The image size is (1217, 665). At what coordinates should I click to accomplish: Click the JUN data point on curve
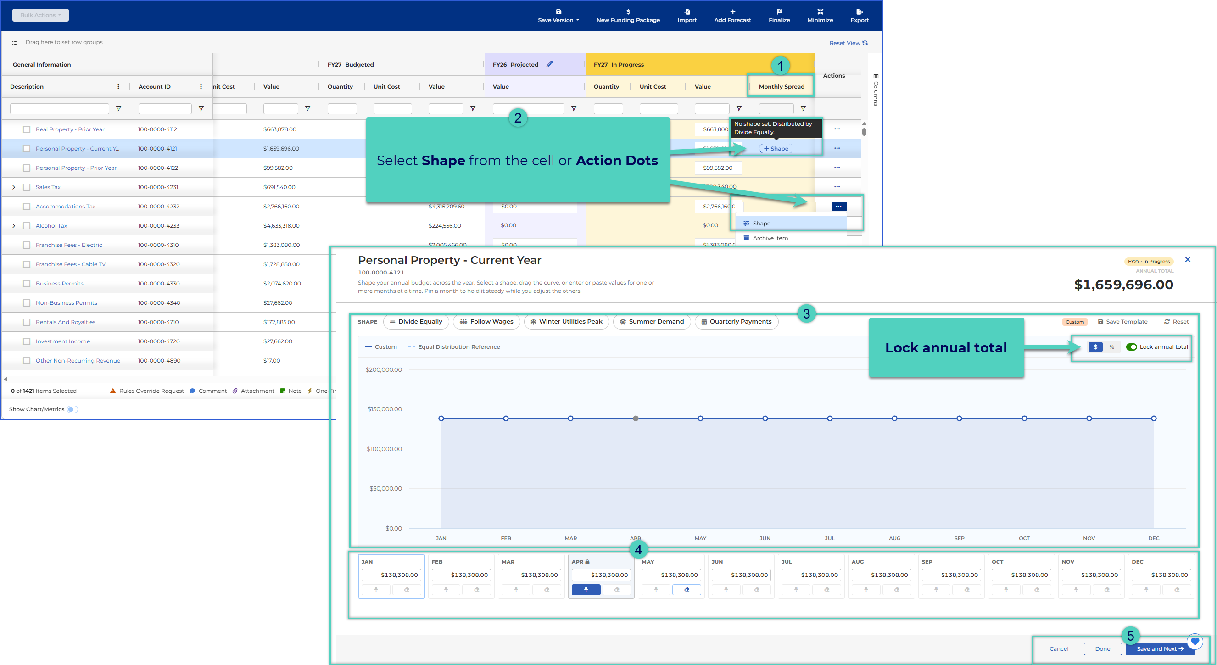[x=765, y=418]
